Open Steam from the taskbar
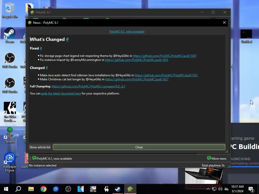 118,189
